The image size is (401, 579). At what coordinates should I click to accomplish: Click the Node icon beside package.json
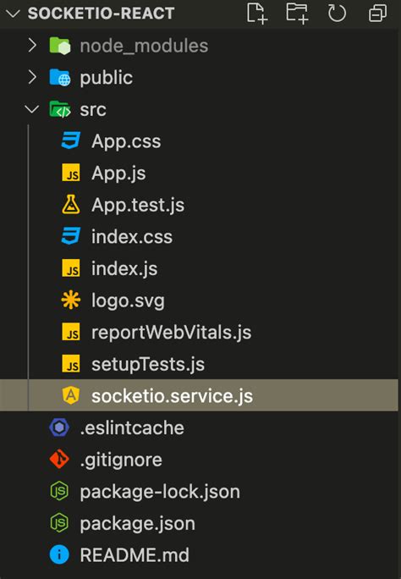[x=59, y=523]
